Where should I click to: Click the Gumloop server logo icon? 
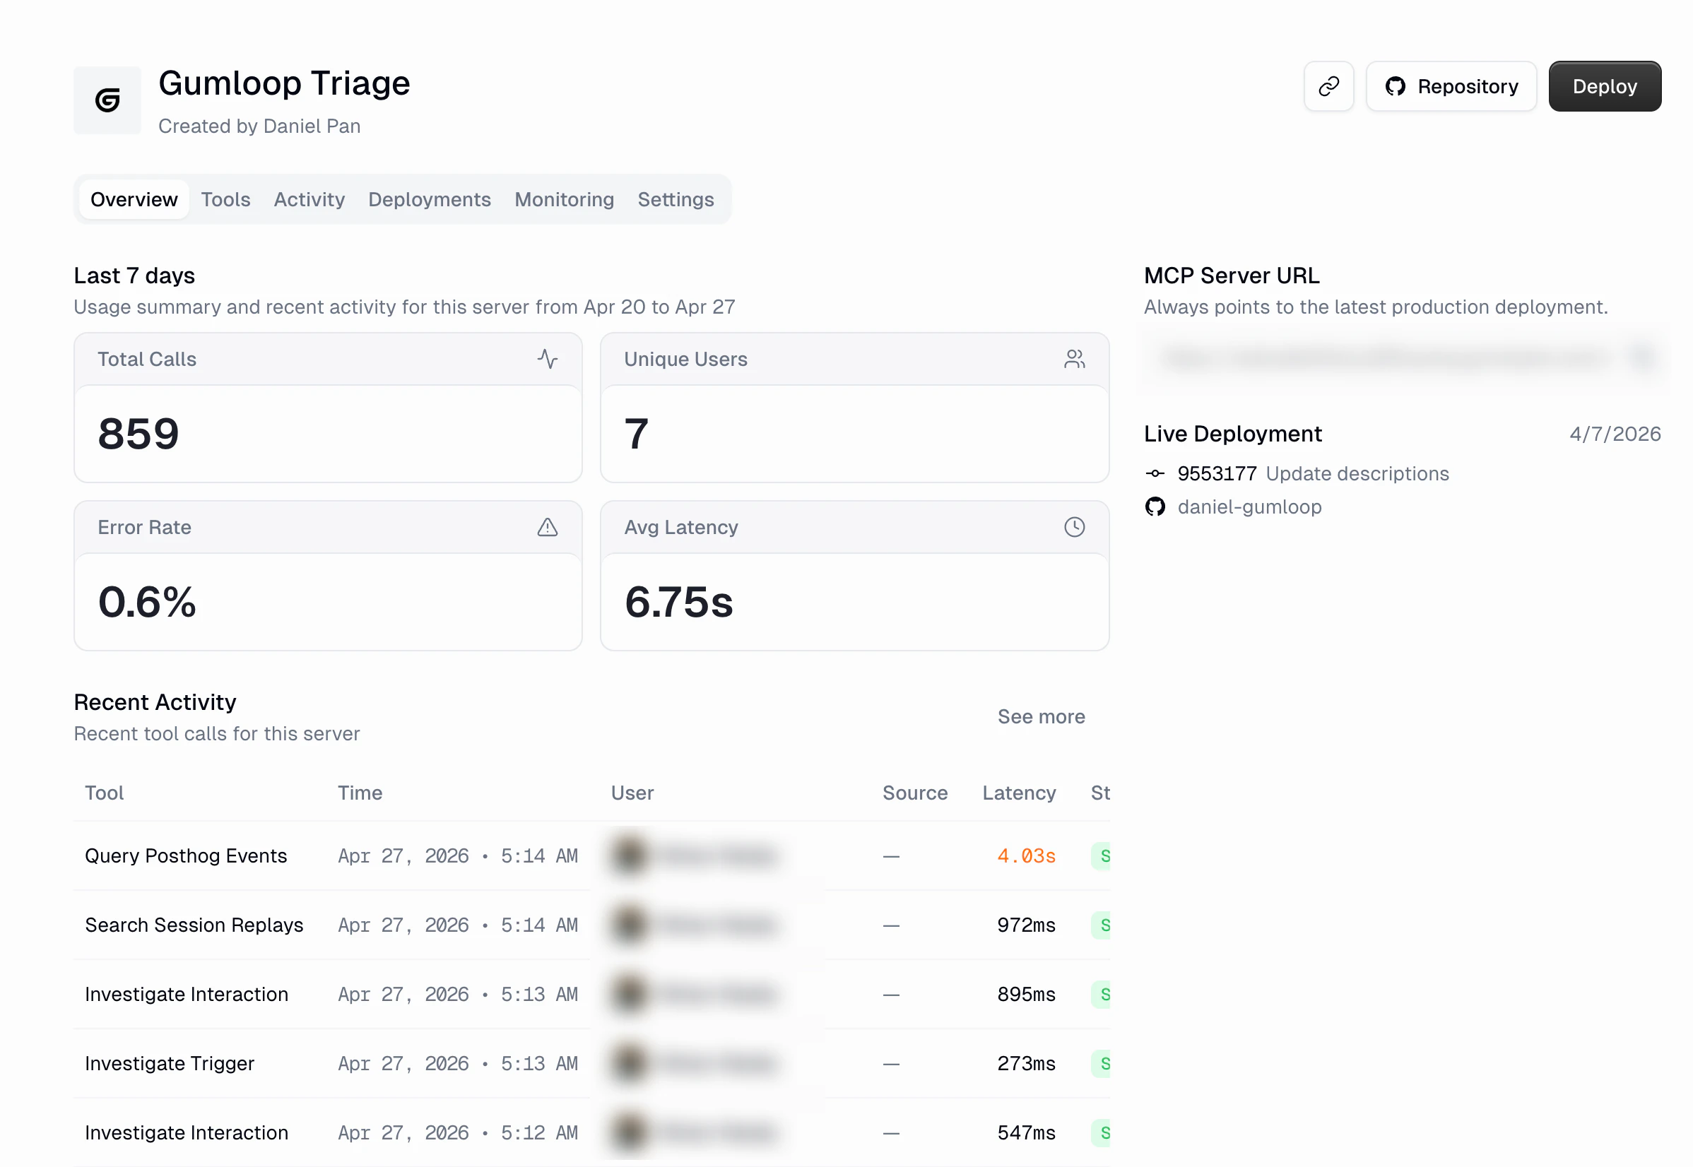(107, 100)
